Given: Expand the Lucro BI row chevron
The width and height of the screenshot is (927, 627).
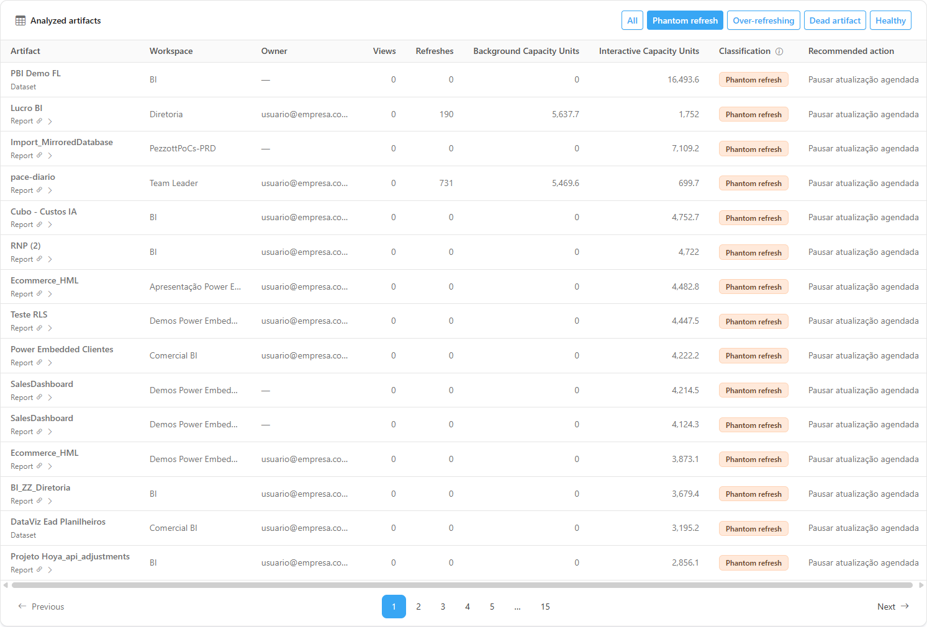Looking at the screenshot, I should [50, 122].
